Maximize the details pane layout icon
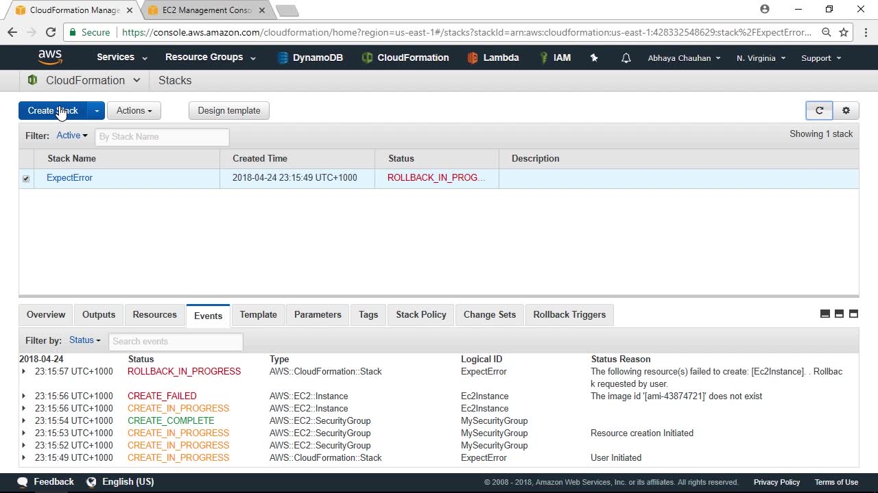The height and width of the screenshot is (493, 878). (x=853, y=314)
